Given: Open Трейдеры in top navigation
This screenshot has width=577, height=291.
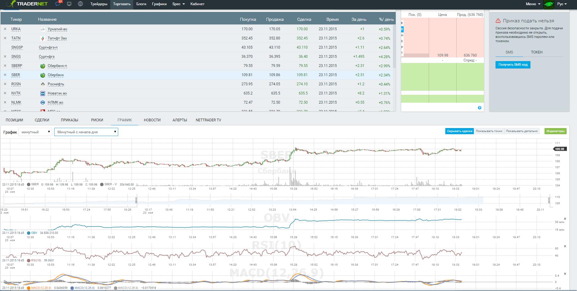Looking at the screenshot, I should [99, 4].
